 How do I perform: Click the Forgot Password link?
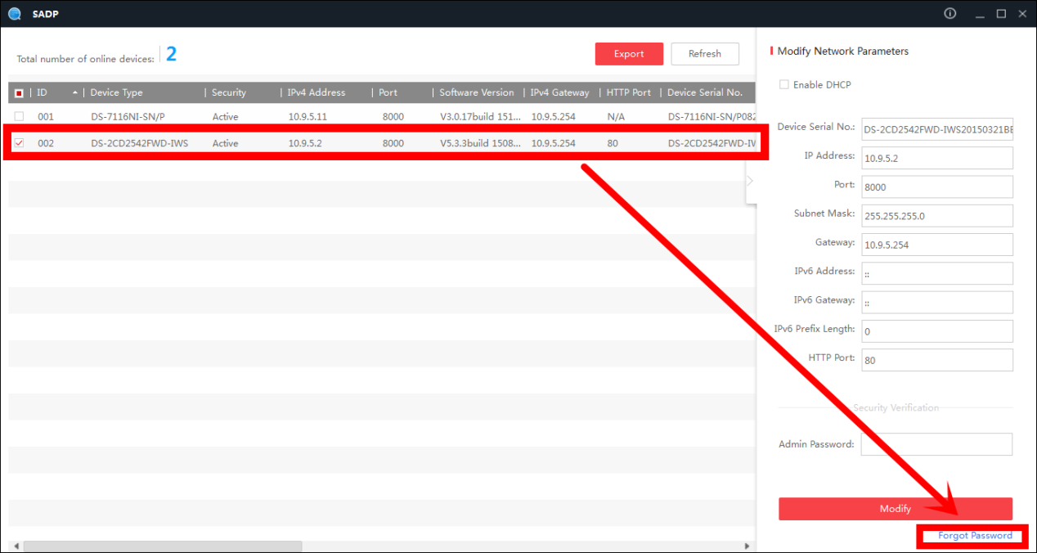pos(975,536)
